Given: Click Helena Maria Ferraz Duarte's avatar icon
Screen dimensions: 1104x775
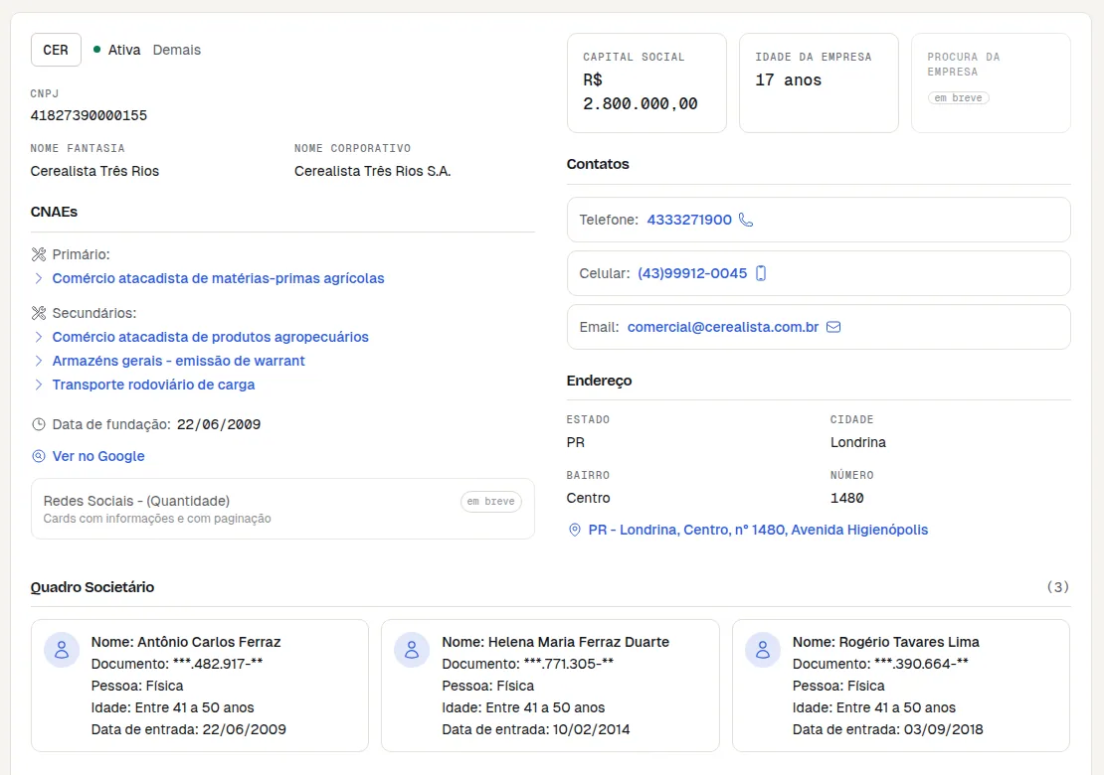Looking at the screenshot, I should pos(412,649).
